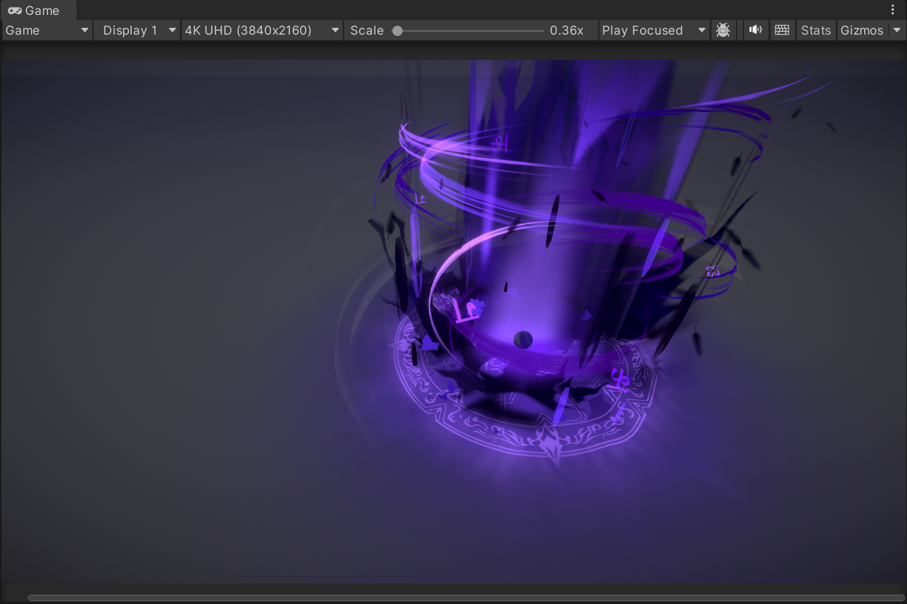
Task: Toggle the Frame Debugger bug icon
Action: pyautogui.click(x=723, y=31)
